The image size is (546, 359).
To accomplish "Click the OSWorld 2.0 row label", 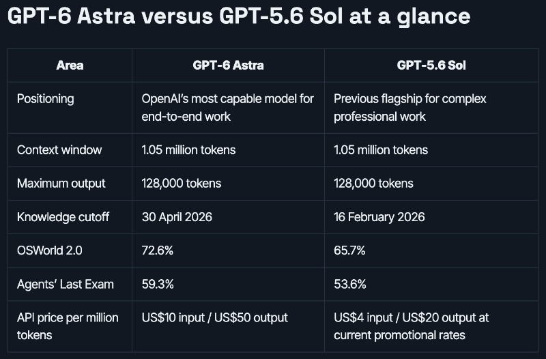I will 49,250.
